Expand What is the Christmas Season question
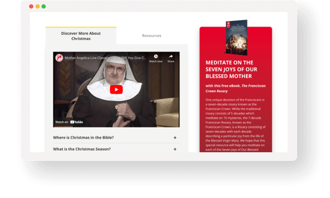Viewport: 330px width, 198px height. click(116, 149)
